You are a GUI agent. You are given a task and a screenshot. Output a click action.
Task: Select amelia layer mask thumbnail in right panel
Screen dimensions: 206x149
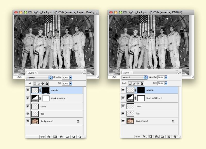pos(141,90)
